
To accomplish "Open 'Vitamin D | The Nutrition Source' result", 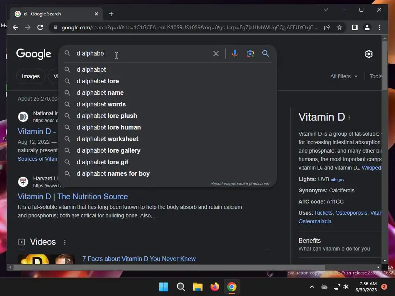I will tap(73, 197).
